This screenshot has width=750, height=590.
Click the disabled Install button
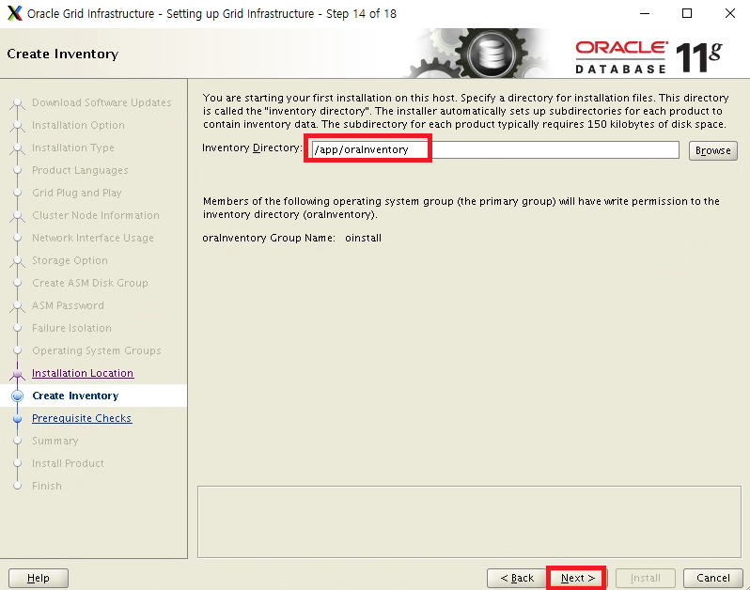pyautogui.click(x=646, y=578)
